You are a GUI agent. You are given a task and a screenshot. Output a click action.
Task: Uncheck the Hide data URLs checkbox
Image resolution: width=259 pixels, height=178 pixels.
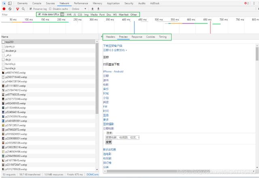(x=39, y=14)
